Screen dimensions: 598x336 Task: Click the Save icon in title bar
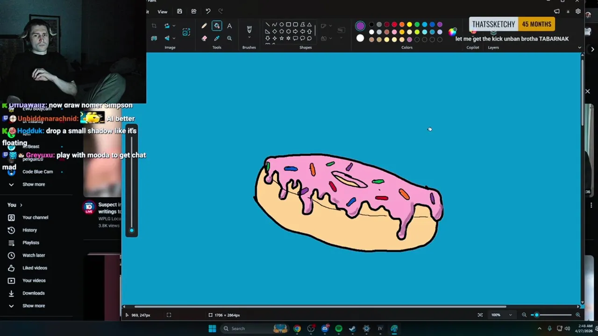(179, 11)
